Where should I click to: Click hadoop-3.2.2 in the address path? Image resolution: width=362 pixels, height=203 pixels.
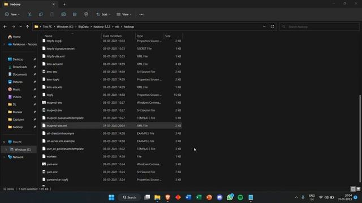click(102, 27)
